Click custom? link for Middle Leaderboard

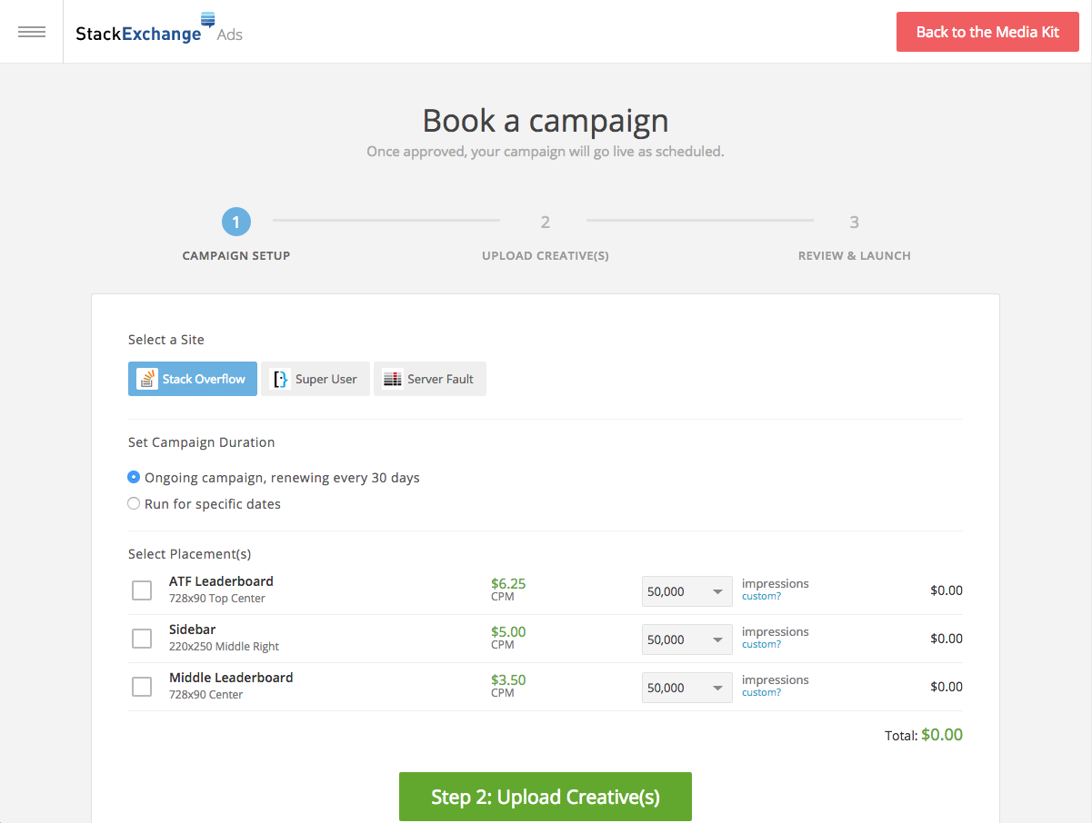pyautogui.click(x=762, y=693)
